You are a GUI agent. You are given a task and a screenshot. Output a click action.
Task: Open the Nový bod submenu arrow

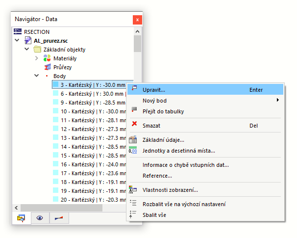(x=278, y=100)
